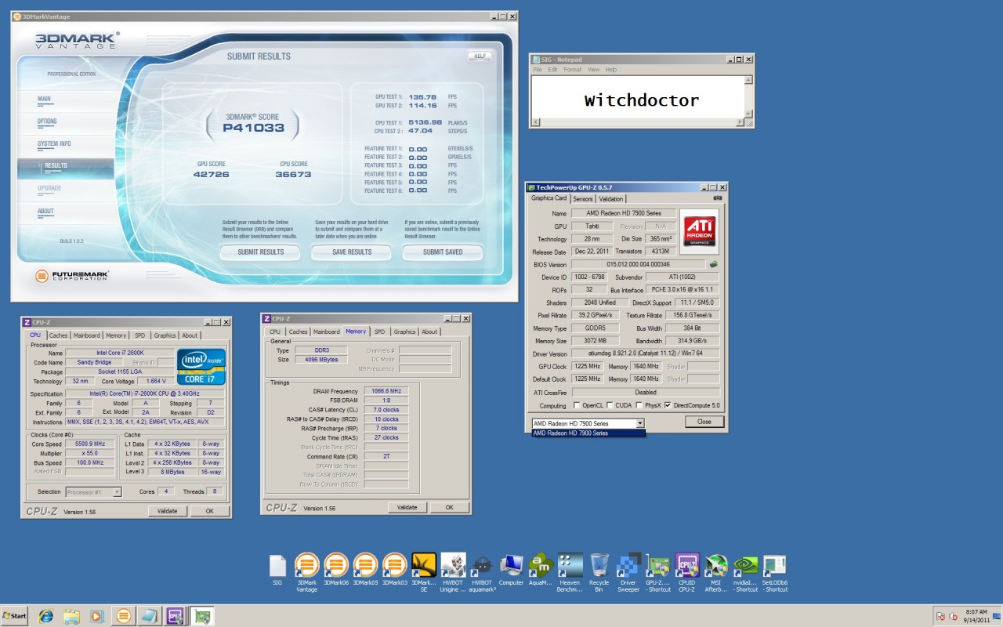Image resolution: width=1003 pixels, height=627 pixels.
Task: Click Save Results in 3DMark Vantage
Action: 352,252
